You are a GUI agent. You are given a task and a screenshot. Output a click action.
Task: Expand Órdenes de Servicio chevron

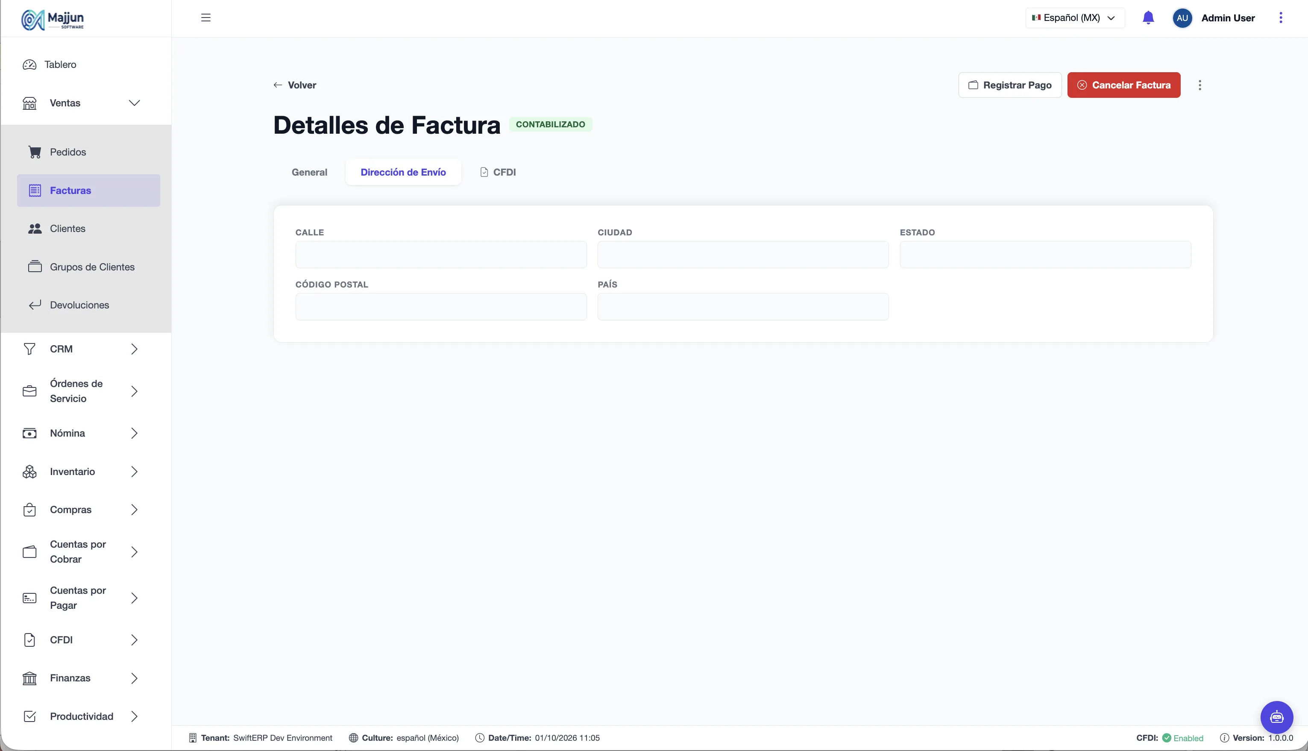pyautogui.click(x=134, y=391)
